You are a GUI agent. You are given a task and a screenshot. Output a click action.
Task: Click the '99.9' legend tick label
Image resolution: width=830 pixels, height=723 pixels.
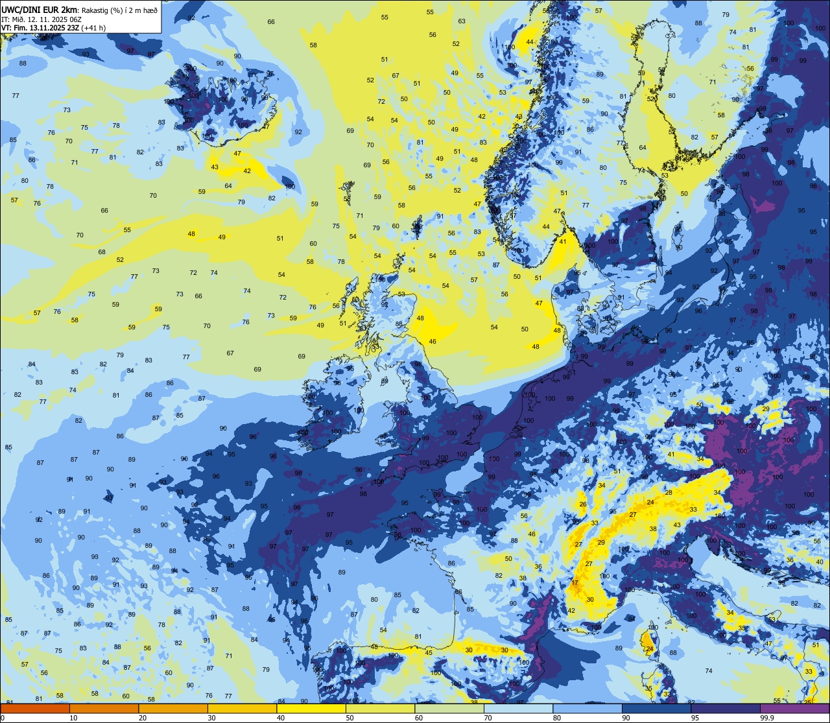pyautogui.click(x=767, y=718)
